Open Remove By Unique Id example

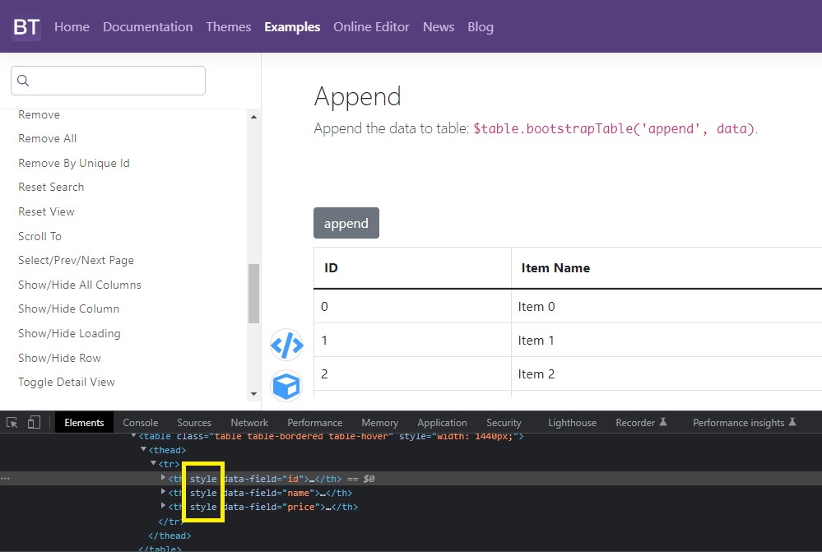[x=74, y=163]
